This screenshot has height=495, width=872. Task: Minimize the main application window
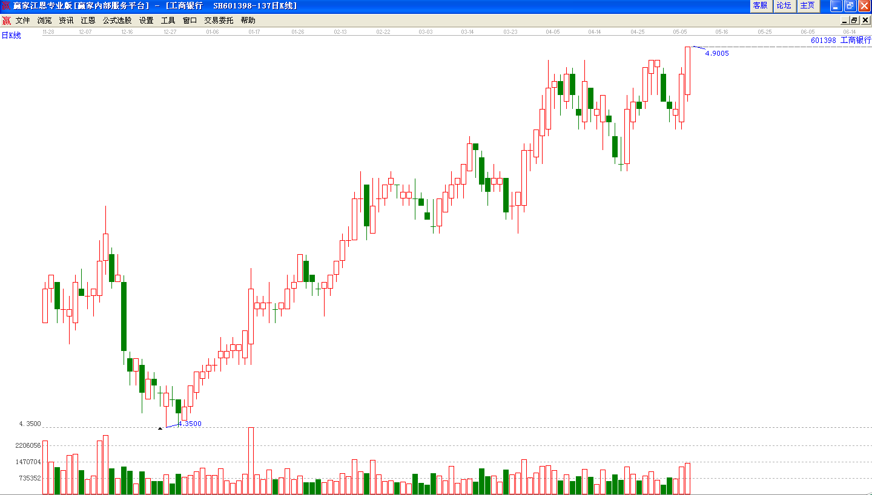[x=836, y=6]
